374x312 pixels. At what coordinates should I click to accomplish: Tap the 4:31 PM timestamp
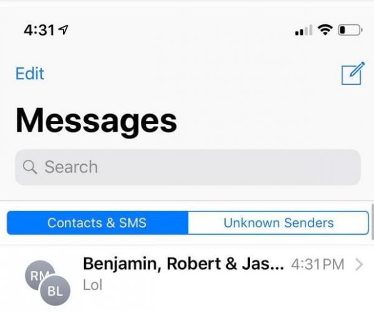click(318, 265)
